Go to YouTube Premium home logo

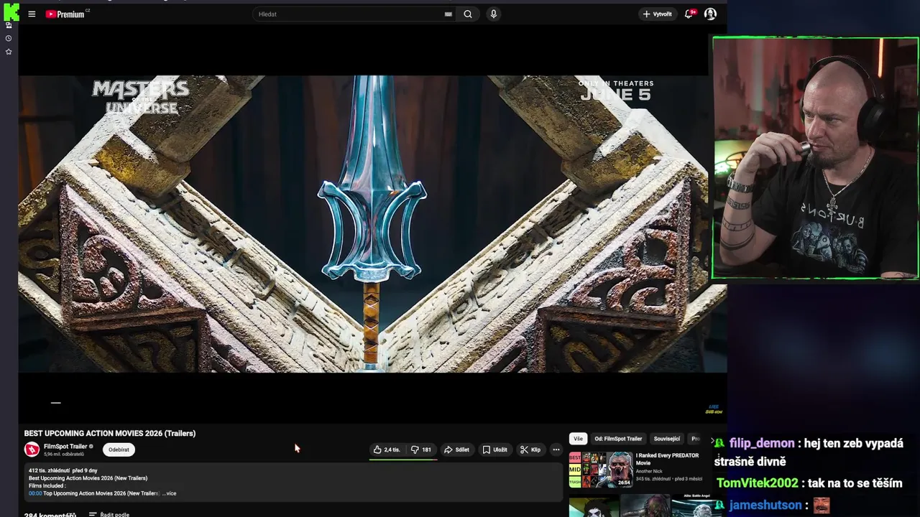[65, 14]
